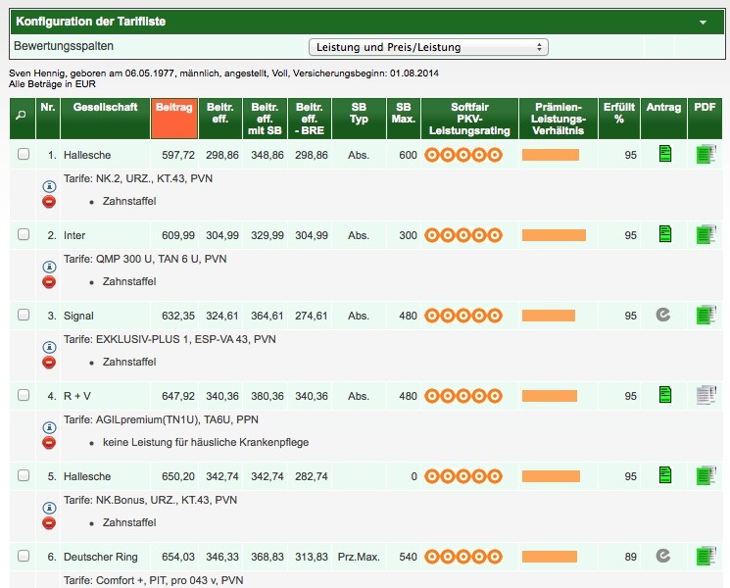Screen dimensions: 730x588
Task: Click 'keine Leistung für häusliche Krankenpflege' note
Action: (206, 442)
